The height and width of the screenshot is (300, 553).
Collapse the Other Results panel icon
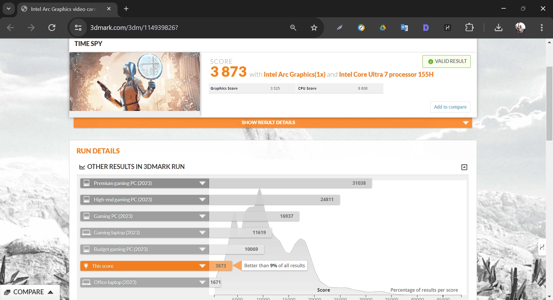(x=464, y=167)
